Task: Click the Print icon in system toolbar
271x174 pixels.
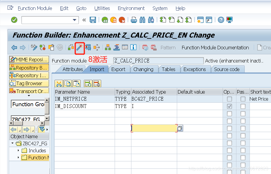Action: click(134, 20)
